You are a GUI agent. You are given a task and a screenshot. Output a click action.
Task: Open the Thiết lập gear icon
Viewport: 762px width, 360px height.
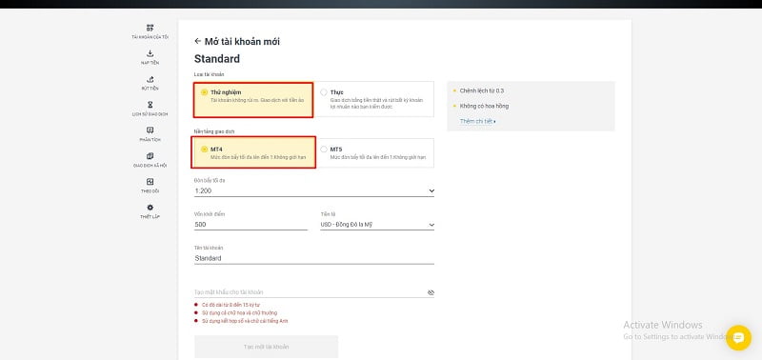coord(150,208)
